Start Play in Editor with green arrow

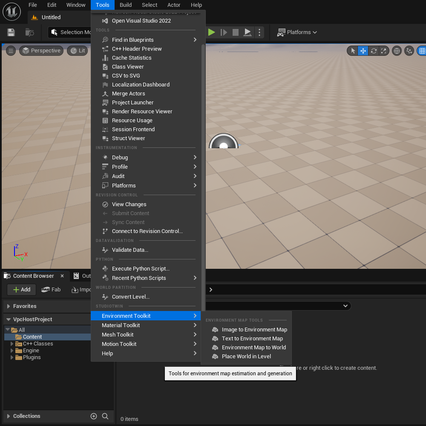coord(211,32)
